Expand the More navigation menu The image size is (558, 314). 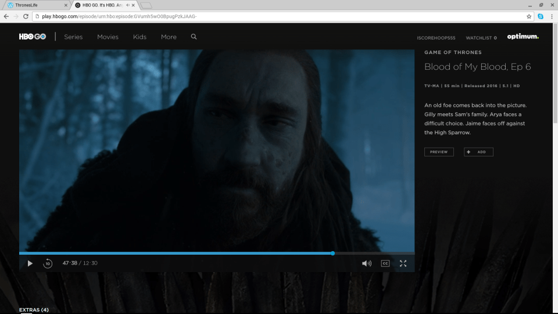169,37
